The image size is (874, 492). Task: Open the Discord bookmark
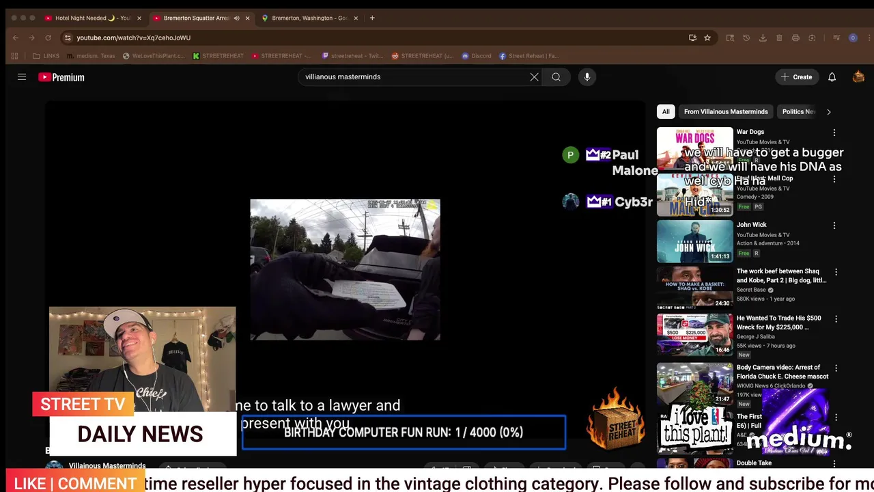(477, 56)
